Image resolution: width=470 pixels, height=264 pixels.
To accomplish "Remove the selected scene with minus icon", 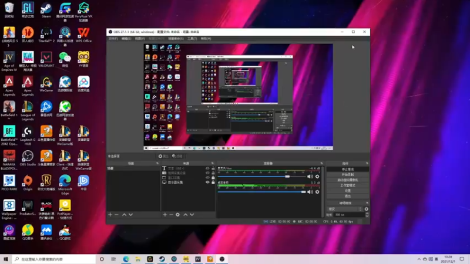I will 116,215.
